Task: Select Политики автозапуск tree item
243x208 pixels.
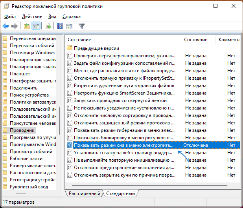Action: click(33, 102)
